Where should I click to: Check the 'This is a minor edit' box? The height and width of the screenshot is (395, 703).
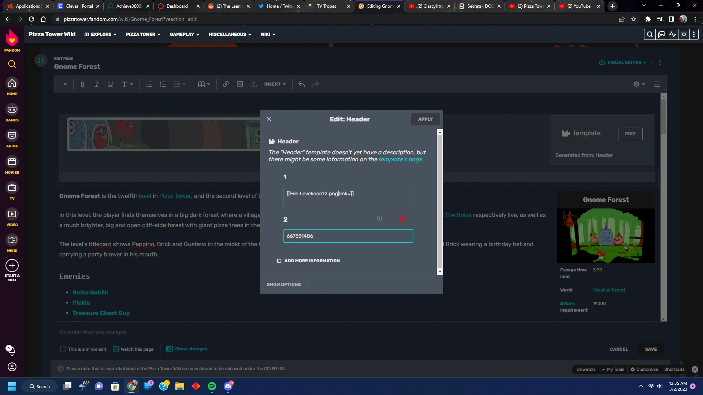coord(63,349)
